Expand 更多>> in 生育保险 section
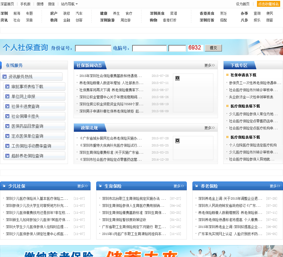283x257 pixels. [179, 186]
